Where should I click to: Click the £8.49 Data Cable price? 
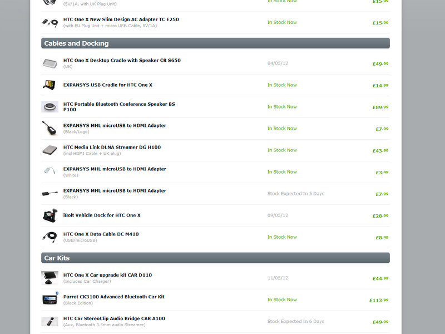[x=382, y=238]
